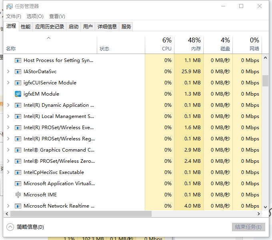
Task: Click the 1.6 MB memory value
Action: coord(192,128)
